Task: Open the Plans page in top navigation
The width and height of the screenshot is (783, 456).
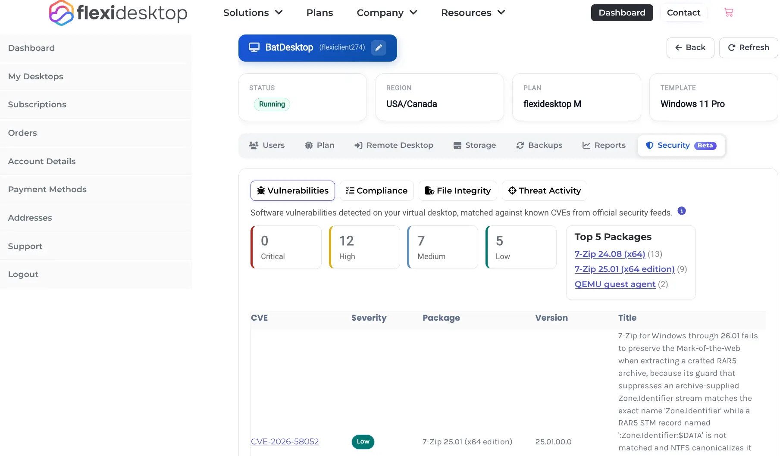Action: [x=319, y=12]
